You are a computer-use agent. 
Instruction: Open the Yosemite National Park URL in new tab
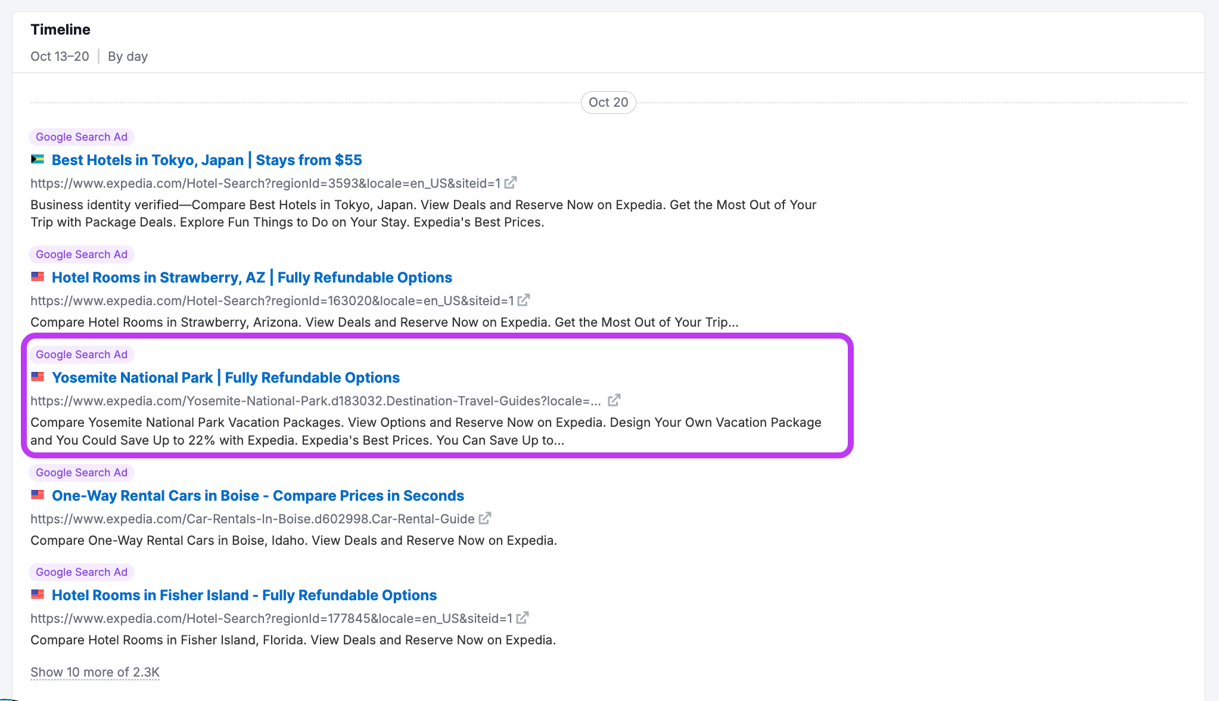point(614,401)
